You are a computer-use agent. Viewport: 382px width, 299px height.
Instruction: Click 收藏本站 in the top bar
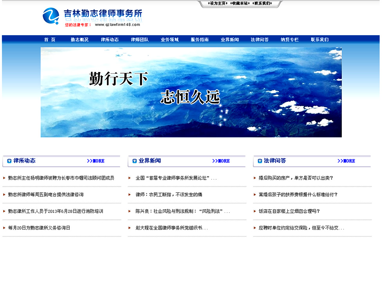point(240,4)
